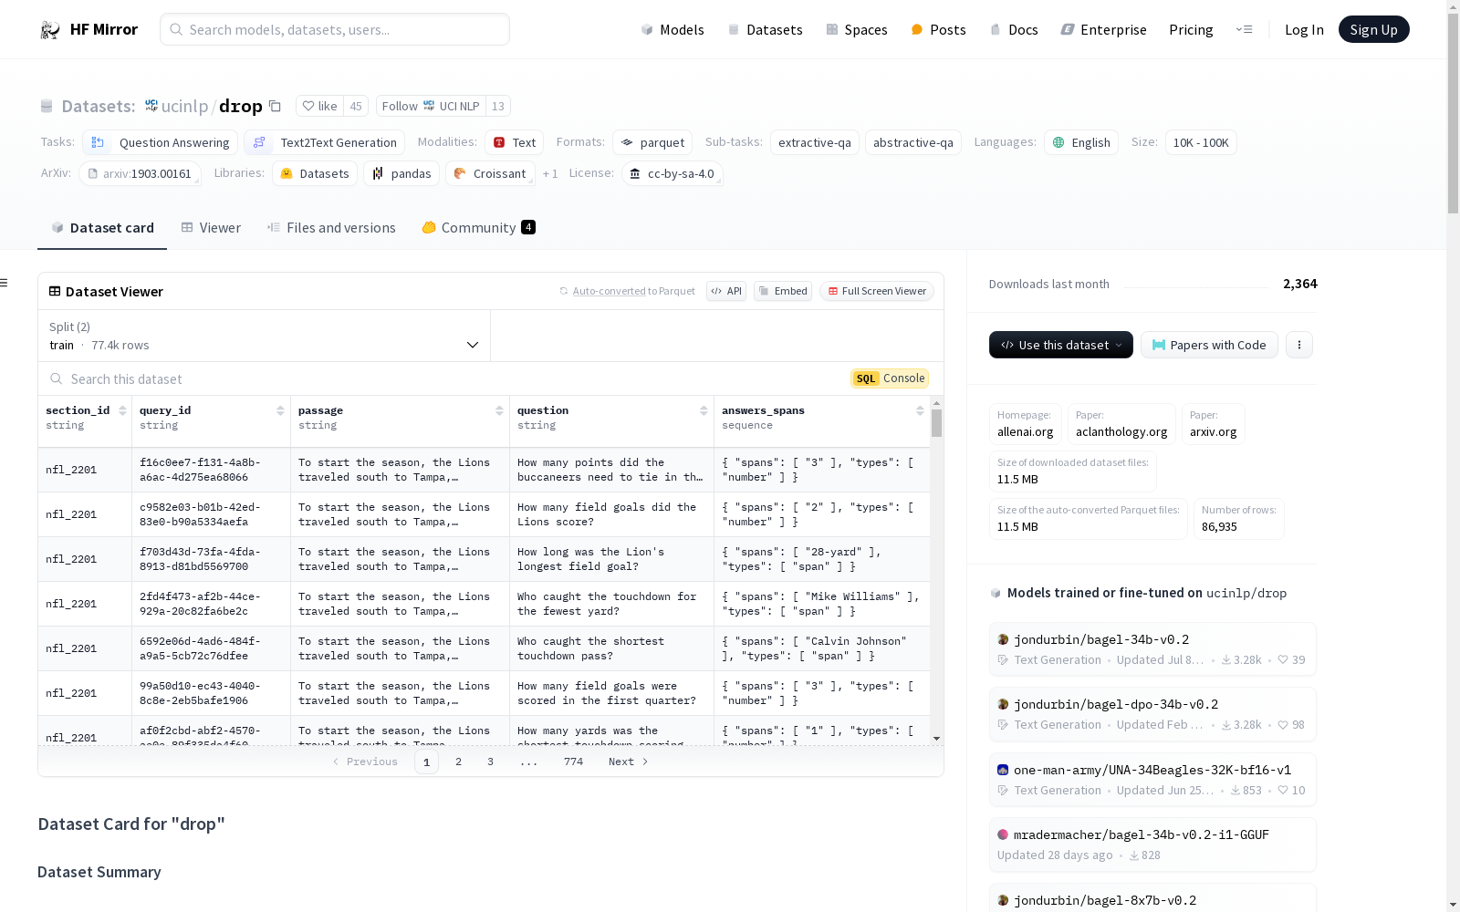This screenshot has width=1460, height=912.
Task: Select the pandas library tag
Action: 401,173
